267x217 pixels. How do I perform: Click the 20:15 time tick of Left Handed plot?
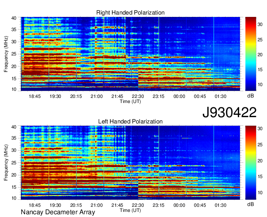pyautogui.click(x=76, y=205)
